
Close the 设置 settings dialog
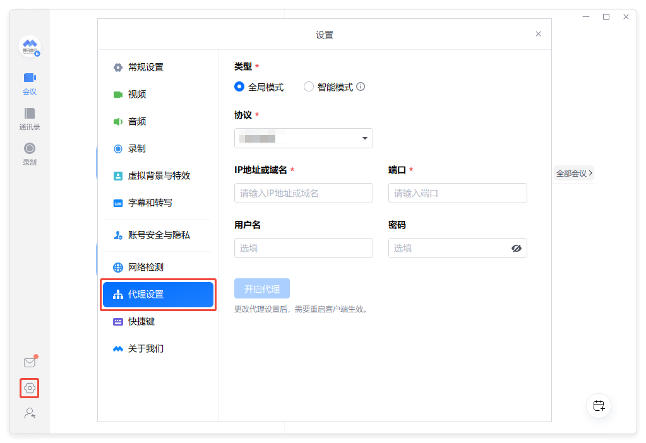538,34
